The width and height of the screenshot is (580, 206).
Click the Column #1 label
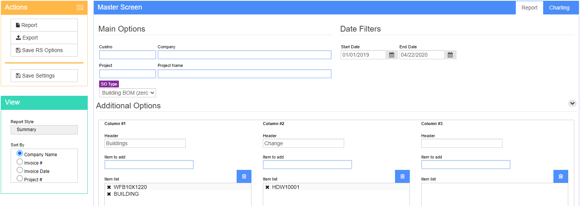coord(115,124)
